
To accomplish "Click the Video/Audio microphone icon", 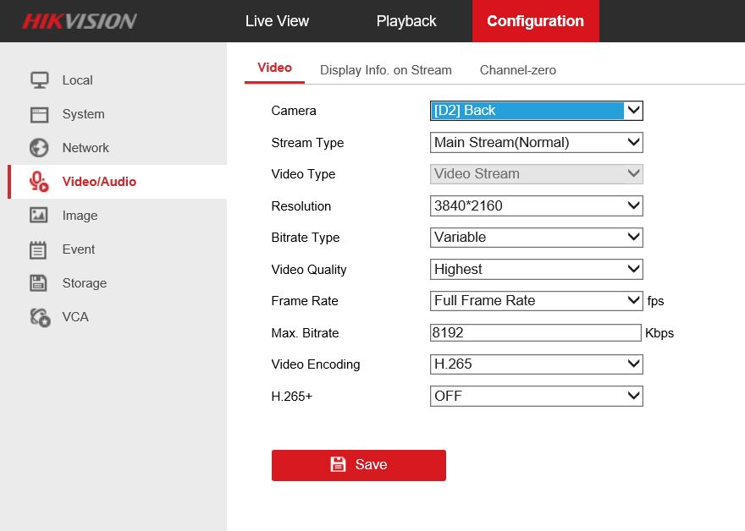I will pyautogui.click(x=39, y=182).
